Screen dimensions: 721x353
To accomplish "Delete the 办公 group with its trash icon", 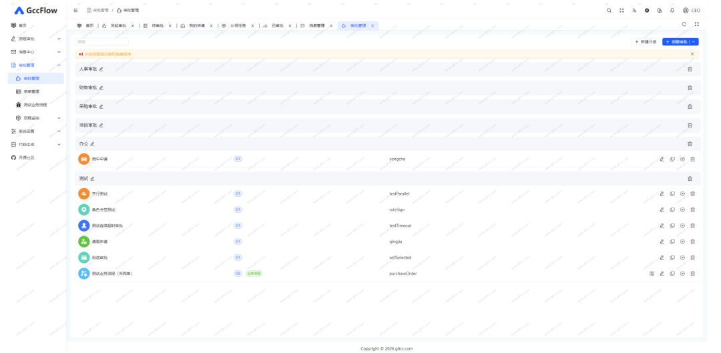I will 690,144.
